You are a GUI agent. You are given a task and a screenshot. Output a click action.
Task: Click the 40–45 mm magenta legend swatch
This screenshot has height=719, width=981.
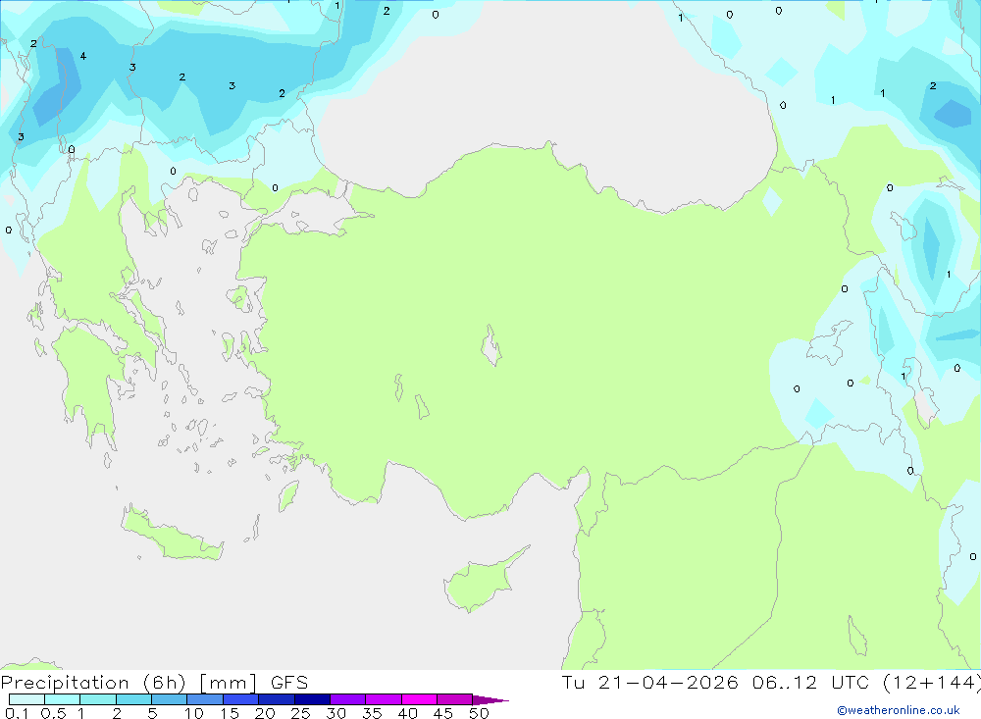tap(419, 699)
